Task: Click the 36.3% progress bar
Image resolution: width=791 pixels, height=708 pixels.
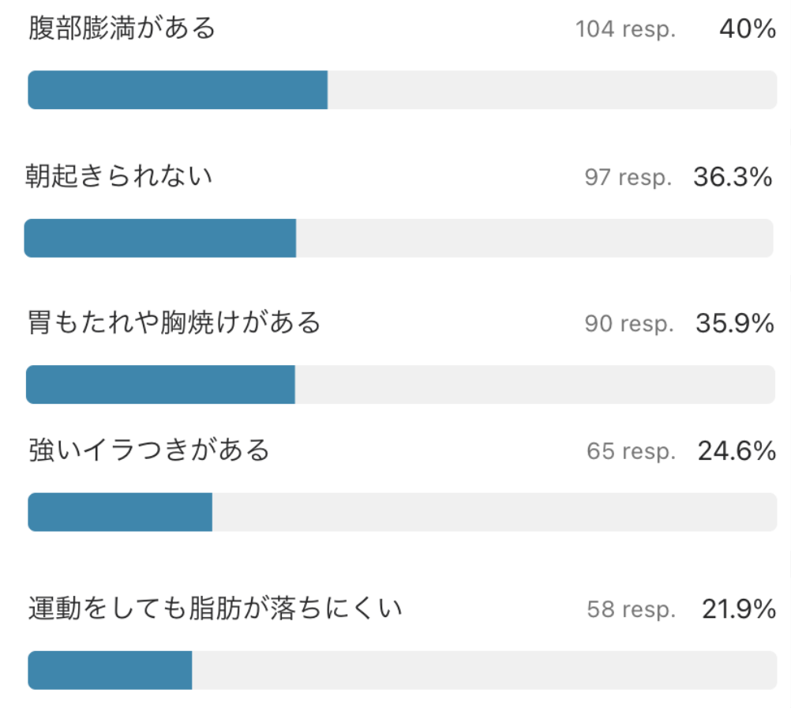Action: click(x=399, y=239)
